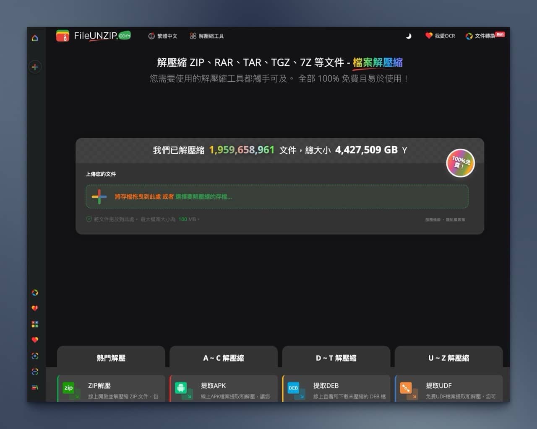This screenshot has width=537, height=429.
Task: Open the 服務條款 terms link
Action: (x=433, y=220)
